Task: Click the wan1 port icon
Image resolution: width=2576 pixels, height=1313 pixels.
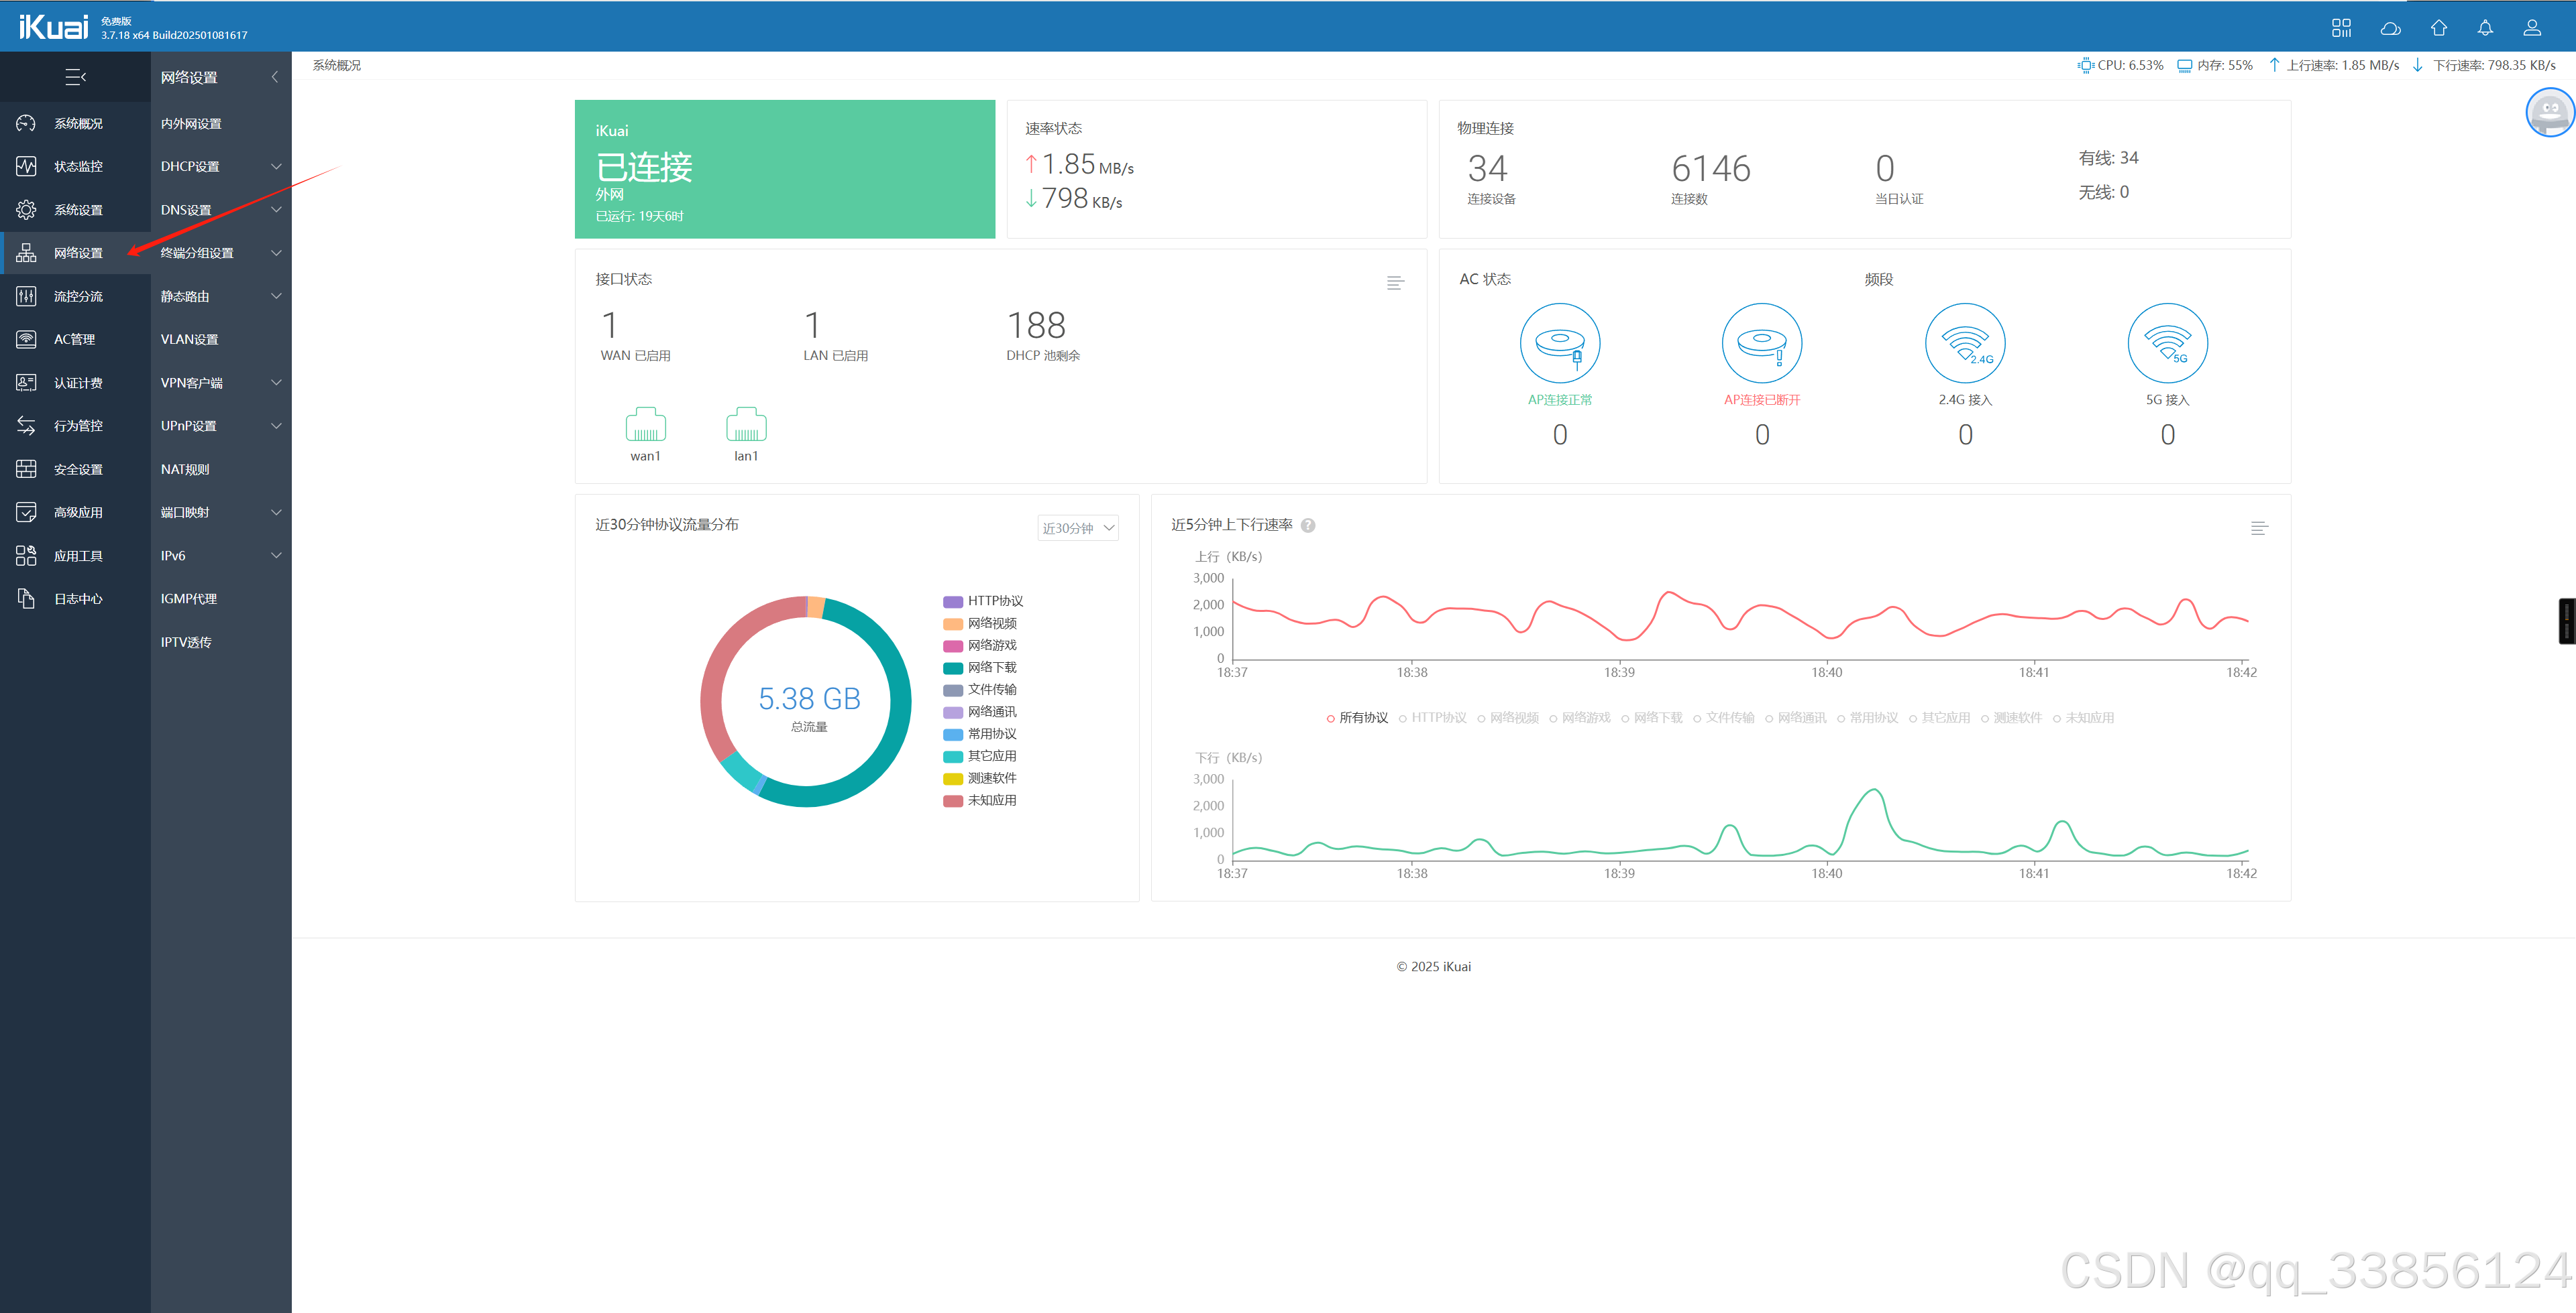Action: click(x=645, y=425)
